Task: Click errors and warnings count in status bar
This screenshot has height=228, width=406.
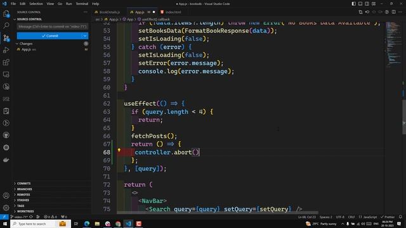Action: (x=50, y=217)
